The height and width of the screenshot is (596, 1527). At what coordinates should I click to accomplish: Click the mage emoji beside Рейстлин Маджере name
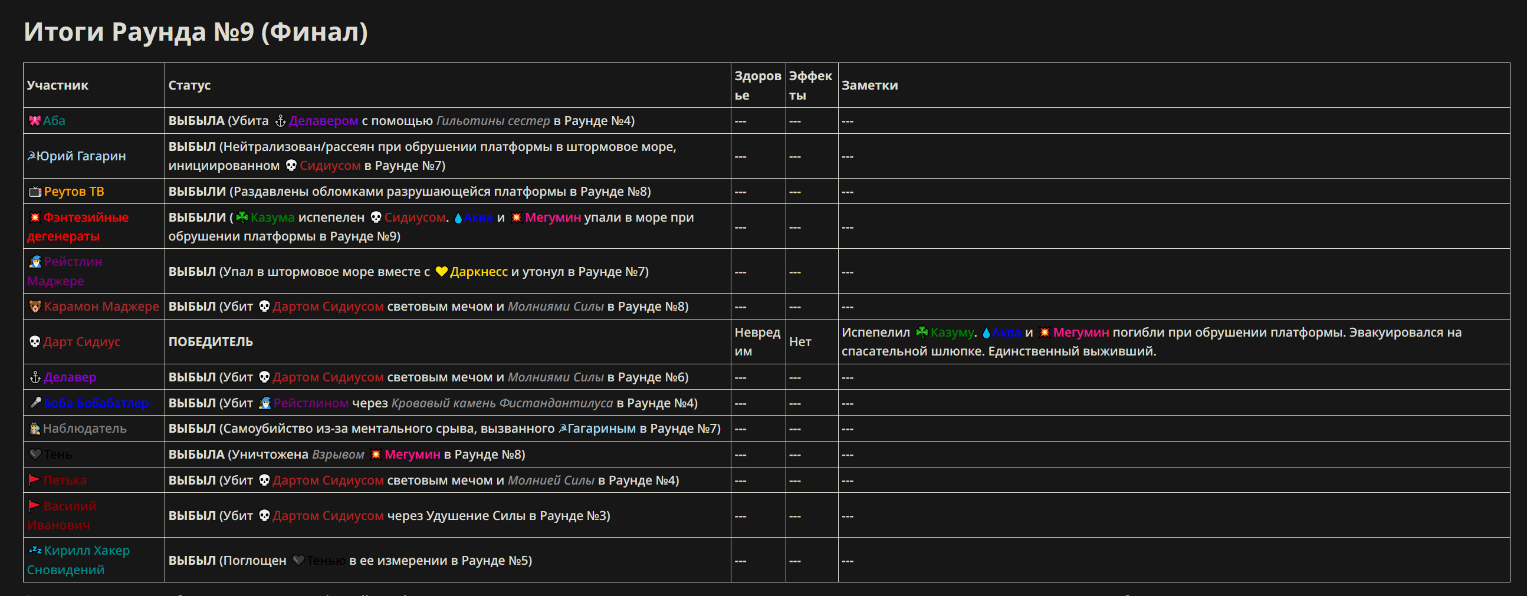[35, 262]
